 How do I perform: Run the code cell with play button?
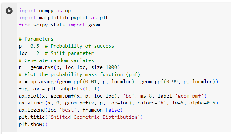click(9, 11)
